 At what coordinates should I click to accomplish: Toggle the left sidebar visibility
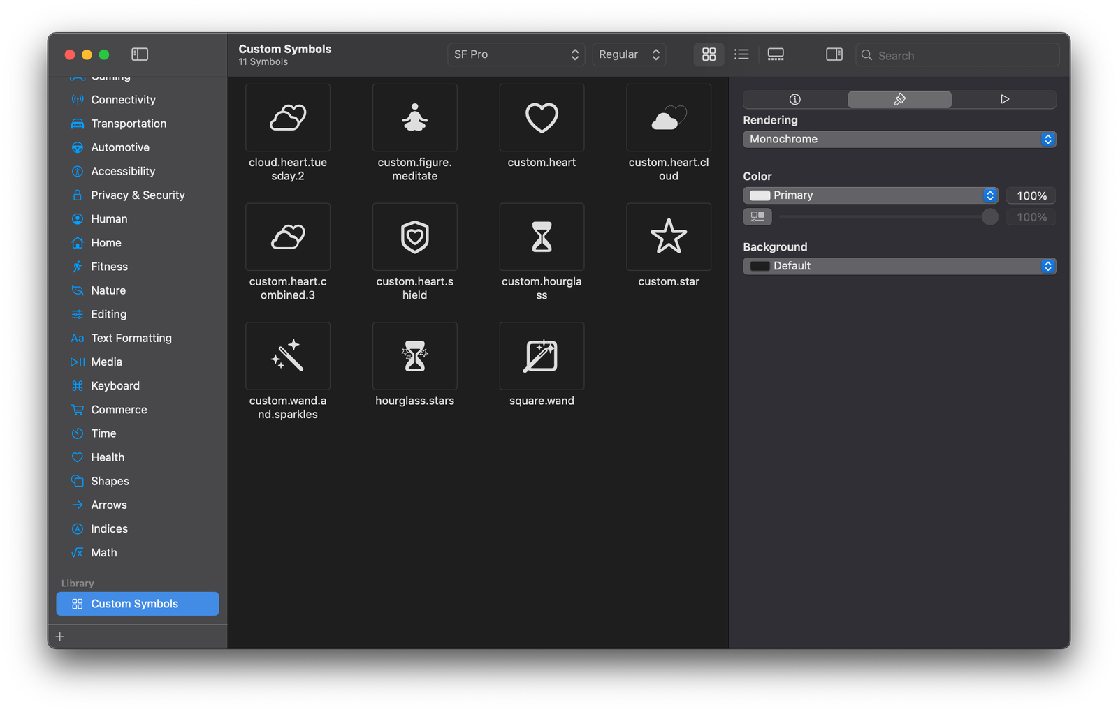[x=140, y=54]
